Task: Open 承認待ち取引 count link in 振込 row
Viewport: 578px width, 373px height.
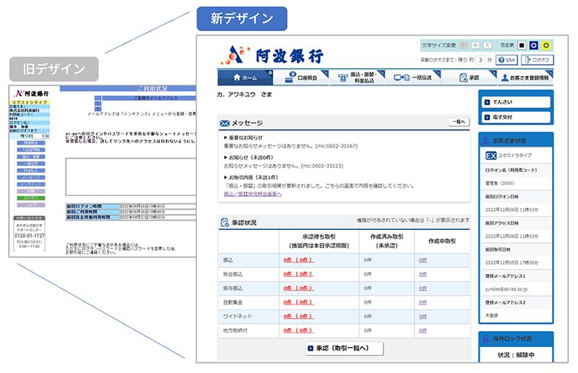Action: tap(298, 260)
